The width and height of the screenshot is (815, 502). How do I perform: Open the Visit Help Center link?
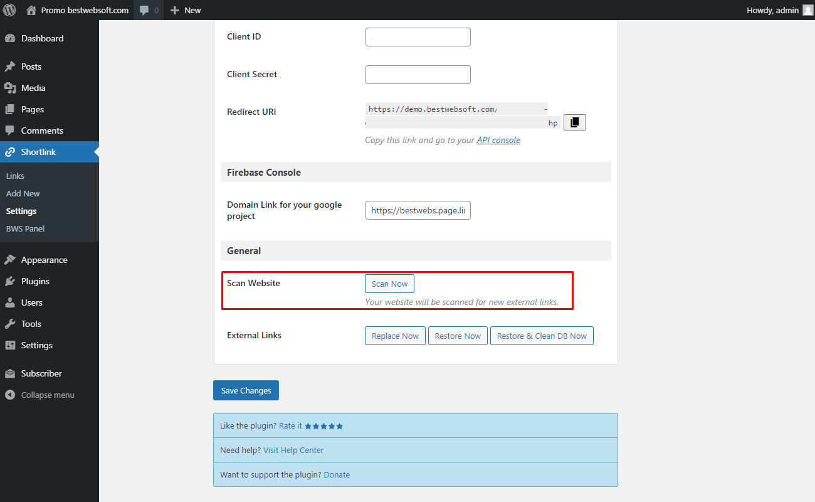point(293,451)
